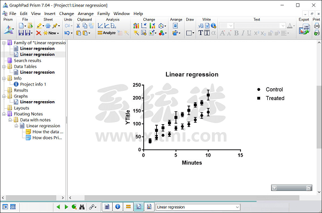This screenshot has width=322, height=213.
Task: Open the New sheet dropdown
Action: 52,33
